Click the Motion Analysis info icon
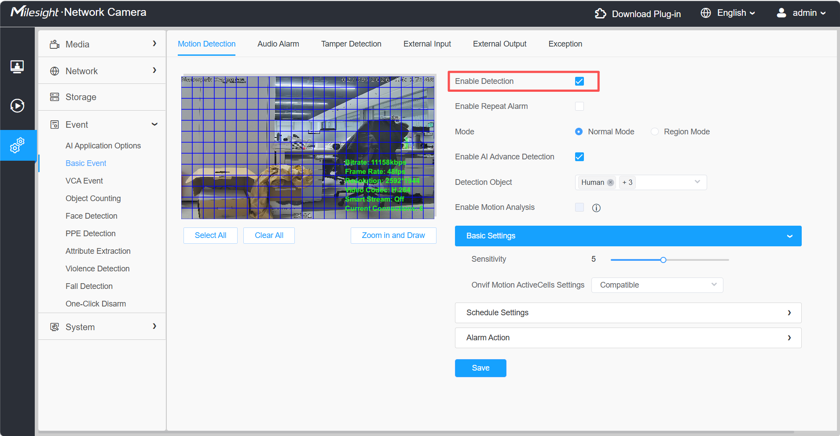 tap(596, 208)
